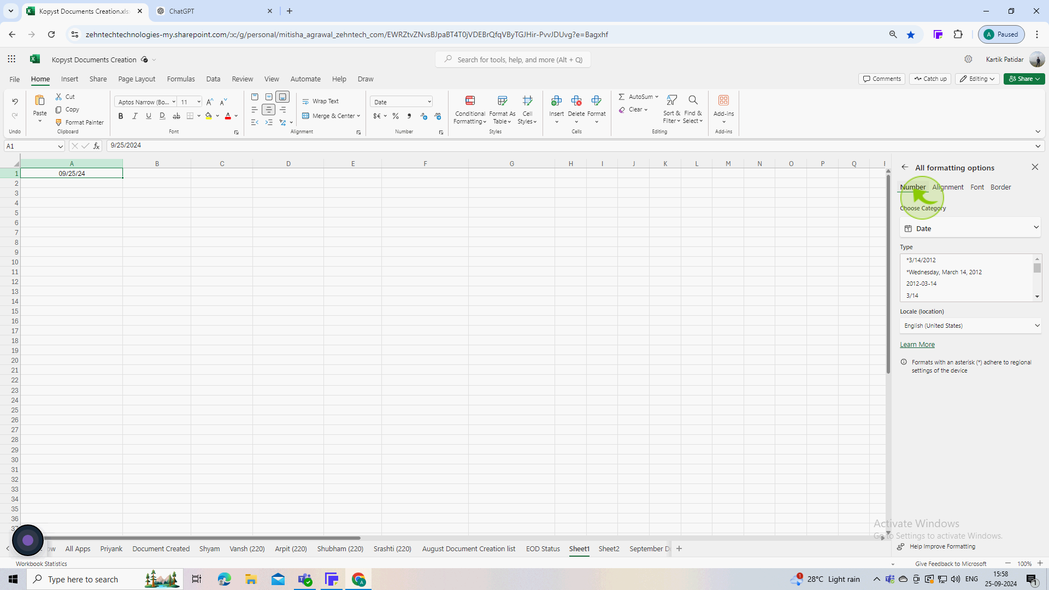The height and width of the screenshot is (590, 1049).
Task: Open the font name dropdown
Action: click(174, 102)
